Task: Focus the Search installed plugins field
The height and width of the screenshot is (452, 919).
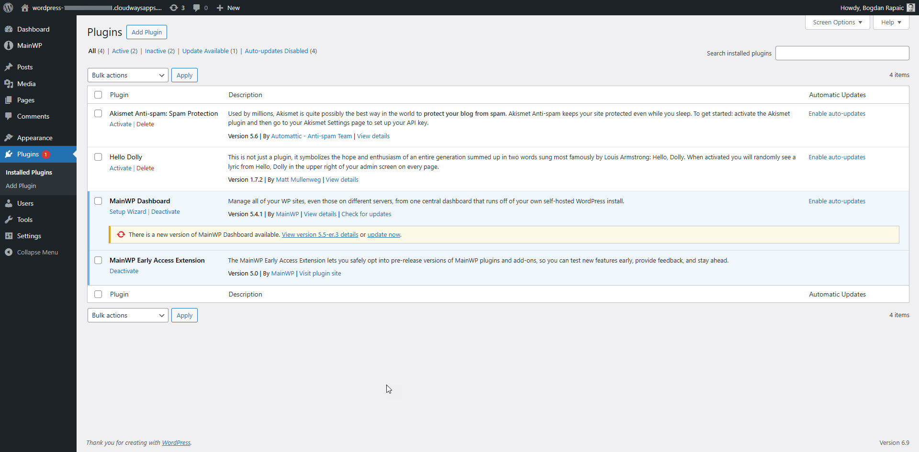Action: coord(842,53)
